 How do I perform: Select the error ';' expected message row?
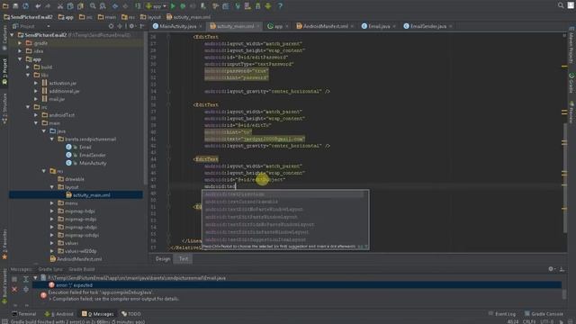coord(297,285)
